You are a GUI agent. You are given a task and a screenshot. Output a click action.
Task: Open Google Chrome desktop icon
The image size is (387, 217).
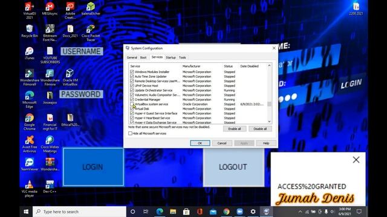point(30,122)
